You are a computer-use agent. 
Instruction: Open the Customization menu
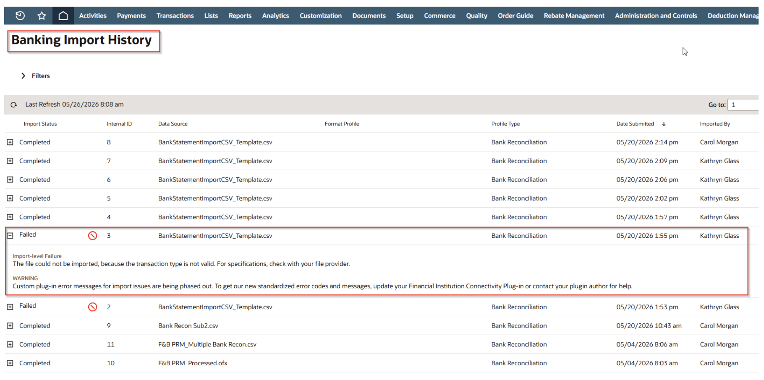(x=321, y=16)
